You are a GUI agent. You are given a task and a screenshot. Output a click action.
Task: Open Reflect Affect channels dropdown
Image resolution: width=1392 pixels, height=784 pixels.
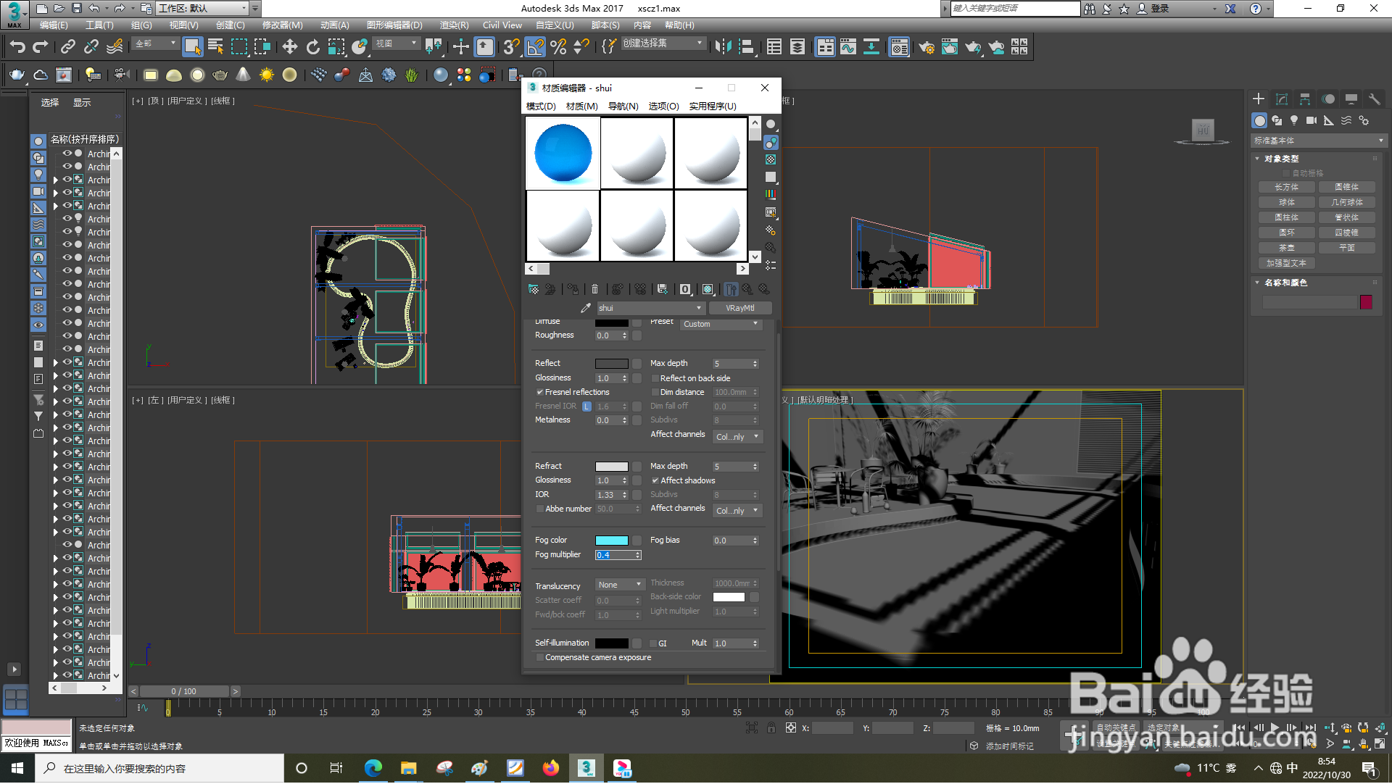click(x=737, y=437)
